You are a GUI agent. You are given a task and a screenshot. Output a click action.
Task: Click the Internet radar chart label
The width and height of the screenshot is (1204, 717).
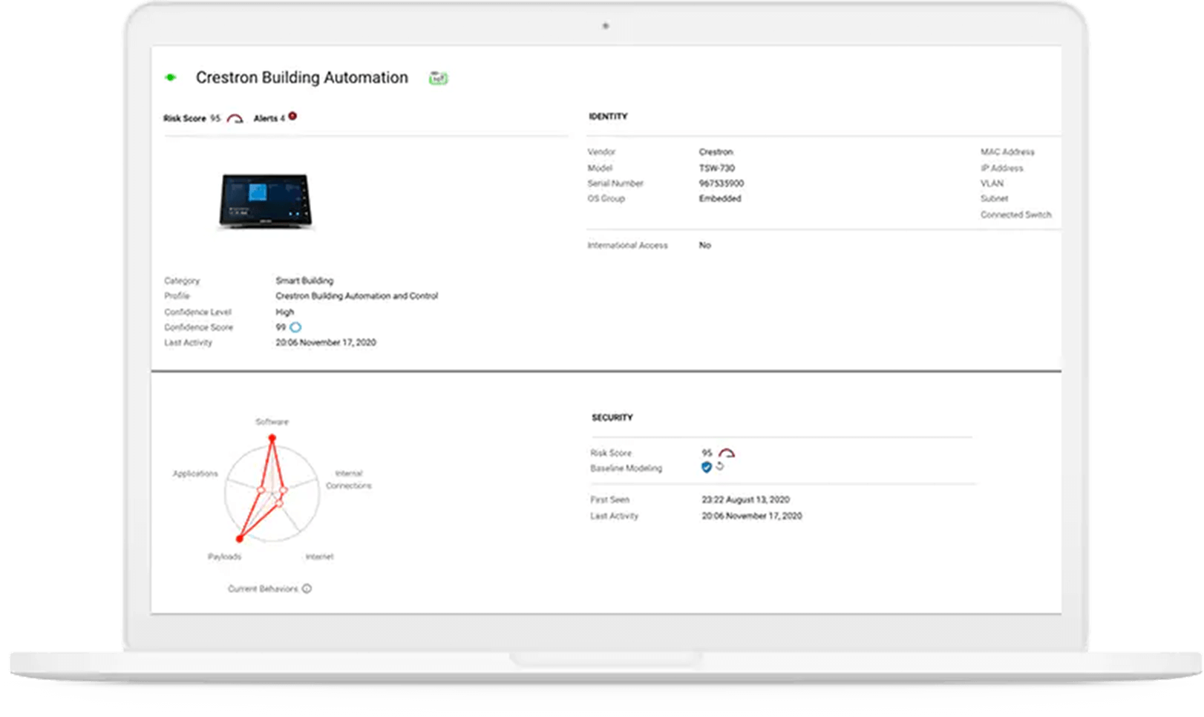click(319, 557)
